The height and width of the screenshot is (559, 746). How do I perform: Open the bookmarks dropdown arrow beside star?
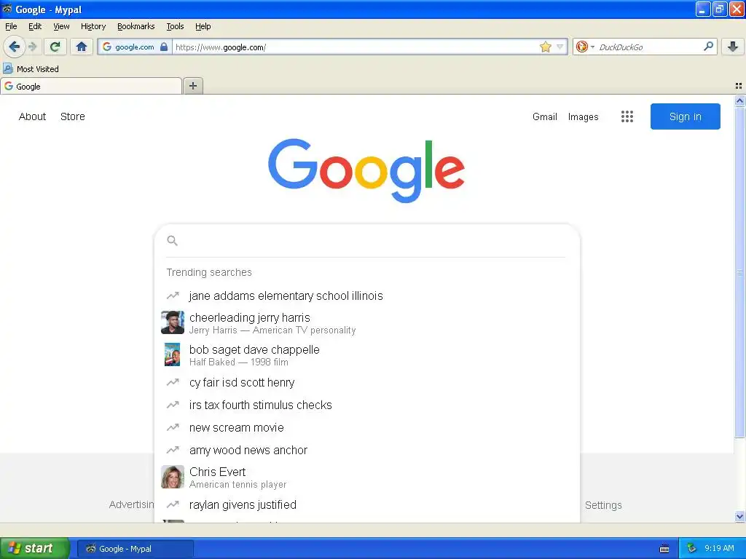click(560, 47)
